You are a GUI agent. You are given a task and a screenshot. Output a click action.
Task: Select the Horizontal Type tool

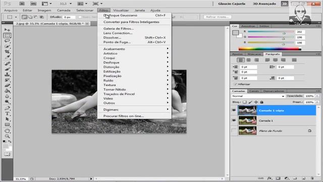(7, 113)
